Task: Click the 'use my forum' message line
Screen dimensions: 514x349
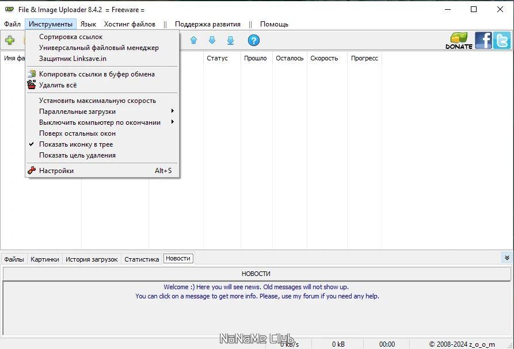Action: tap(257, 296)
